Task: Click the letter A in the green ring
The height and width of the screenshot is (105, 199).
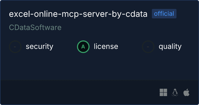Action: tap(83, 47)
